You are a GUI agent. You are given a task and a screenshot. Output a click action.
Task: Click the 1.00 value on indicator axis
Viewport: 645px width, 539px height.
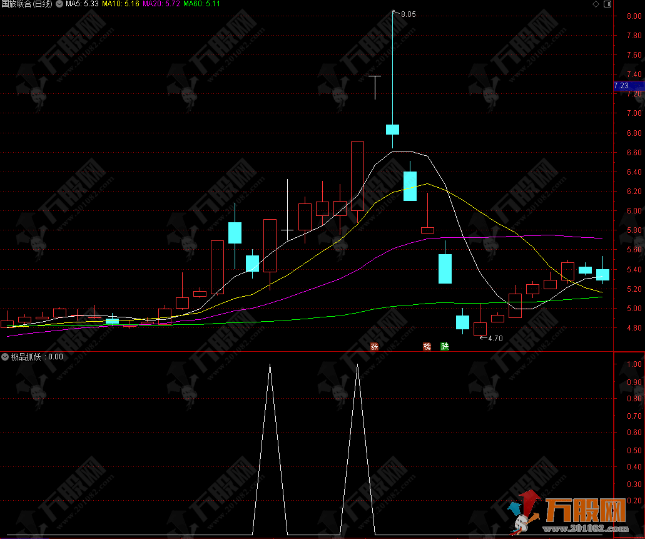[634, 364]
